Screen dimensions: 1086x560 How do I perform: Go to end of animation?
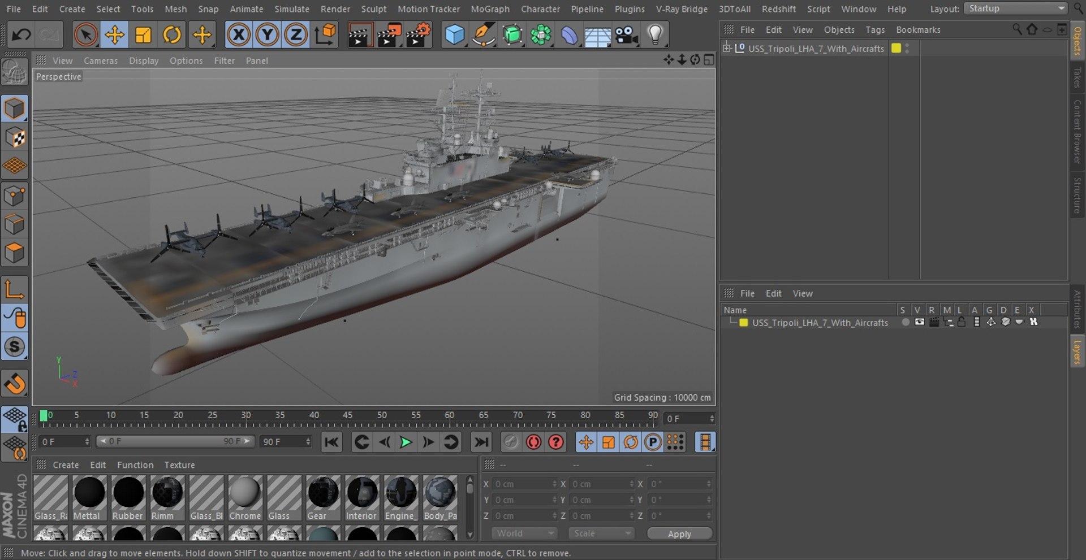[x=481, y=442]
